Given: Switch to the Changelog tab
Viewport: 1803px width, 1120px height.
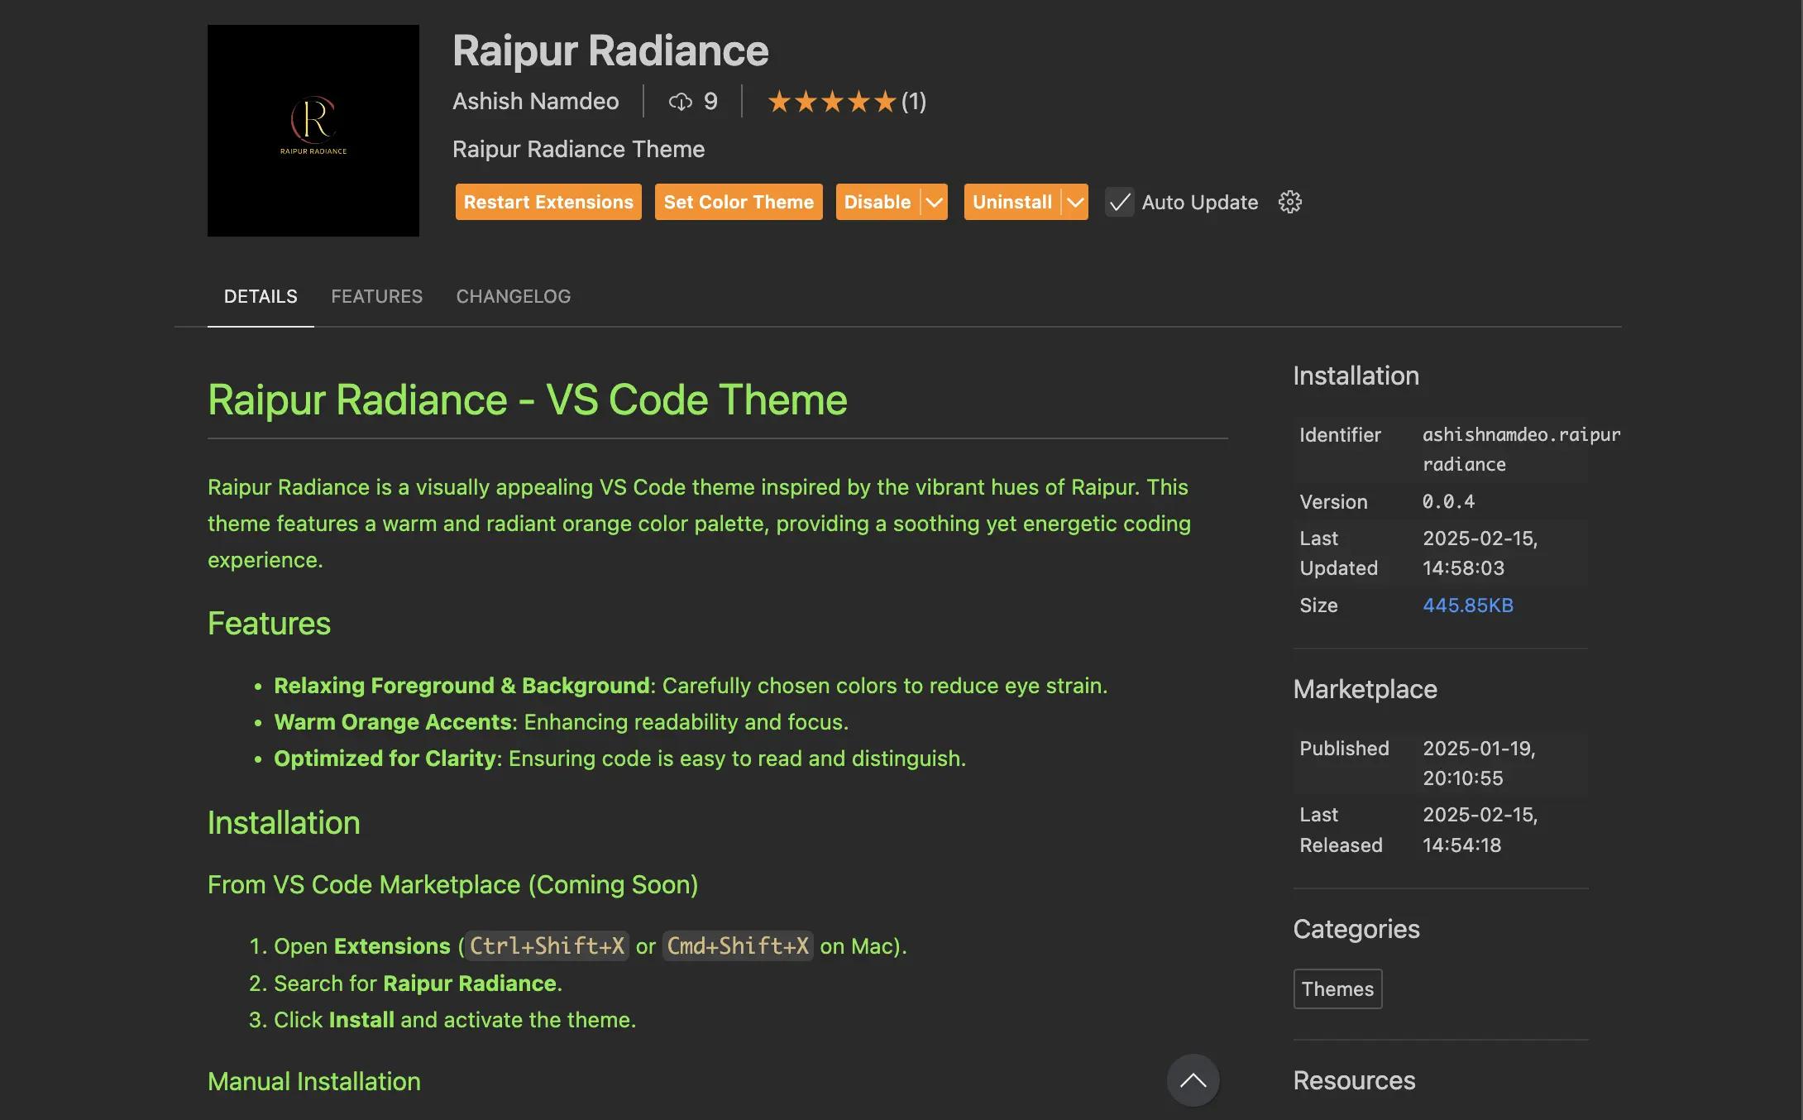Looking at the screenshot, I should [513, 296].
